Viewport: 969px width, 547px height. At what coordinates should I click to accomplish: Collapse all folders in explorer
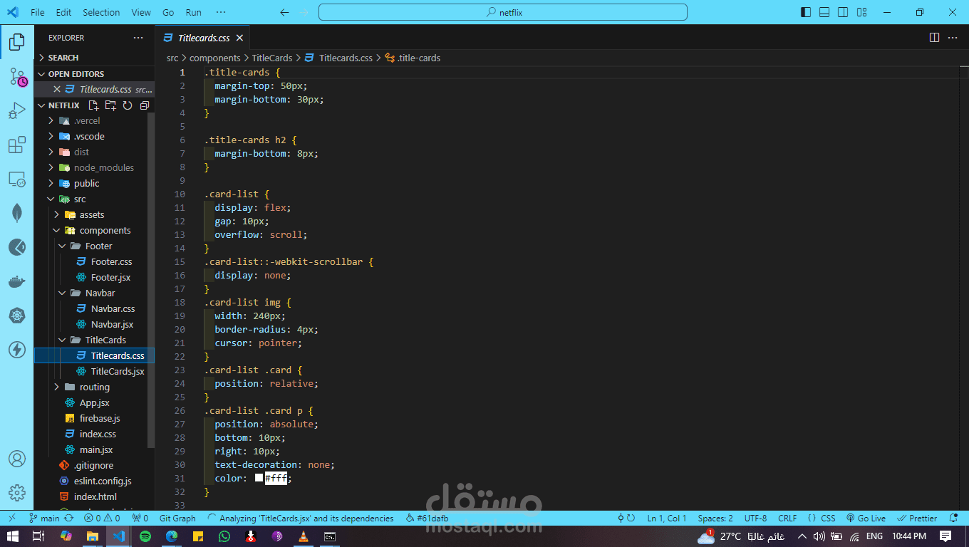pos(145,105)
